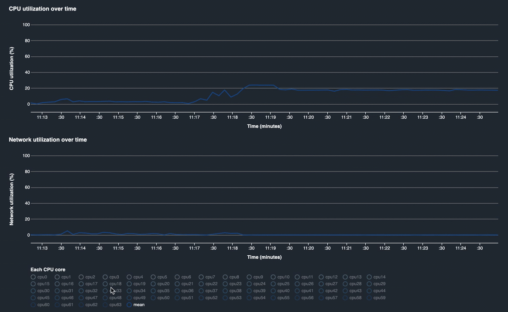Select cpu19 in the core list

tap(129, 284)
